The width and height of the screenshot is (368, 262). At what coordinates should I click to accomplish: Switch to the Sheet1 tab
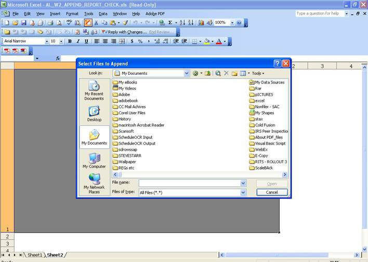tap(35, 255)
